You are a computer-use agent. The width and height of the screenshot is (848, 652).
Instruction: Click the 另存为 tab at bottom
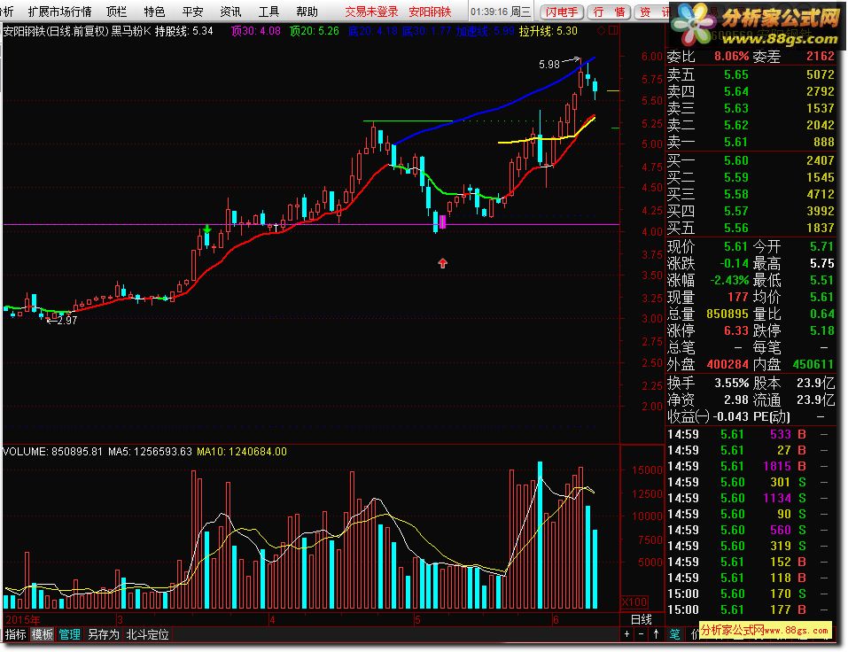104,634
